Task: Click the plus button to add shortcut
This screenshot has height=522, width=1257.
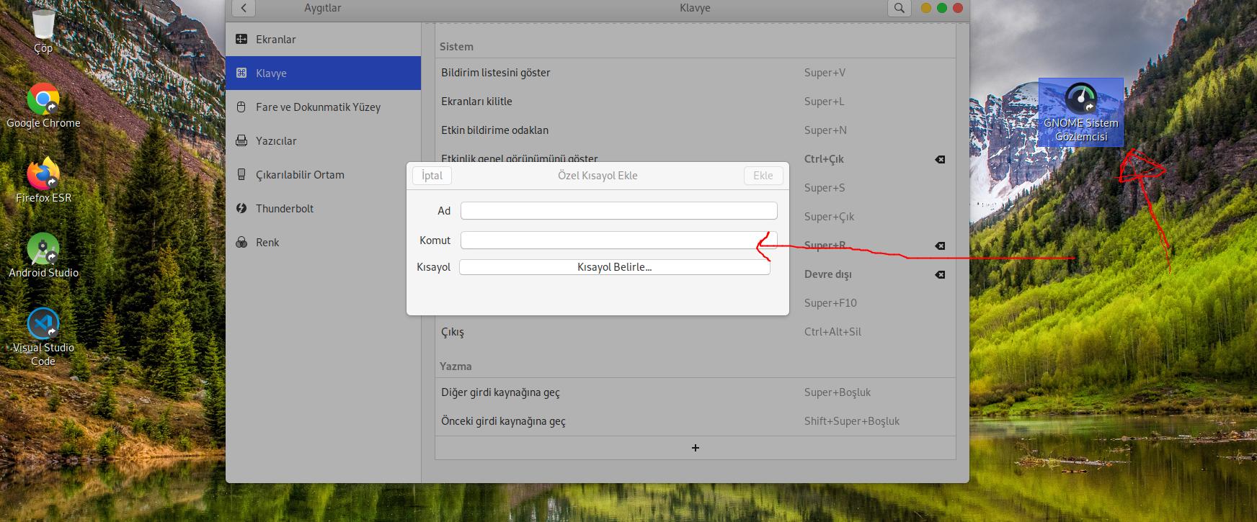Action: click(695, 448)
